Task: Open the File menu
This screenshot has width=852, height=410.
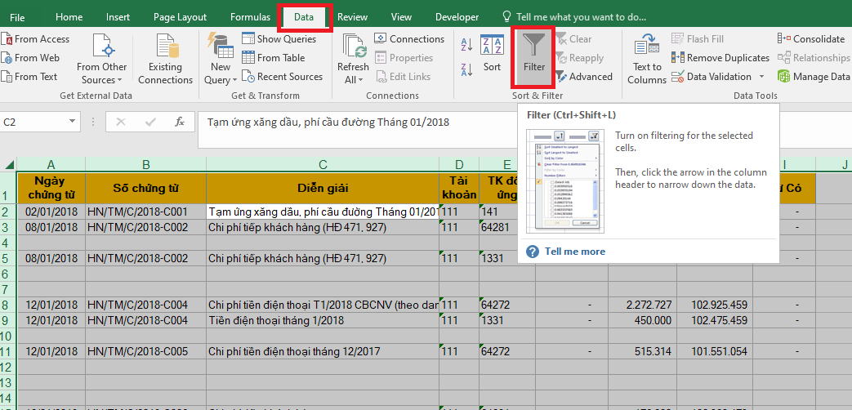Action: click(x=17, y=16)
